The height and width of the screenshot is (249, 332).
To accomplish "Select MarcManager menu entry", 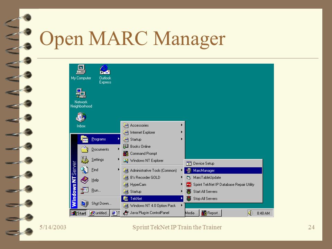I will [x=223, y=170].
